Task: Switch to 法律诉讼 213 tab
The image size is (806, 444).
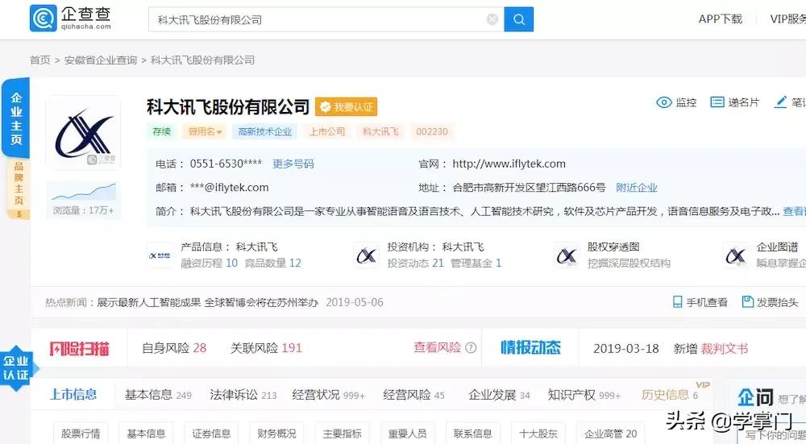Action: (243, 395)
